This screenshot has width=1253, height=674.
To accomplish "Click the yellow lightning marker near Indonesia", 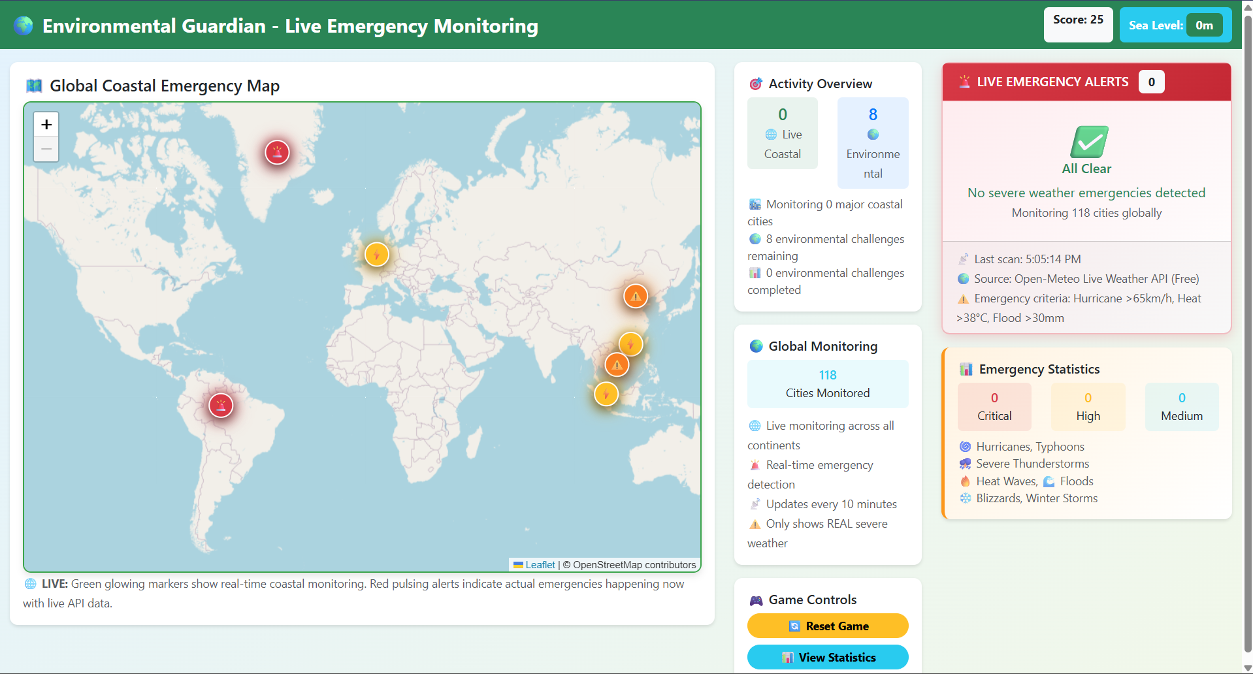I will pyautogui.click(x=606, y=394).
